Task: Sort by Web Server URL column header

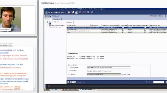Action: click(x=158, y=26)
